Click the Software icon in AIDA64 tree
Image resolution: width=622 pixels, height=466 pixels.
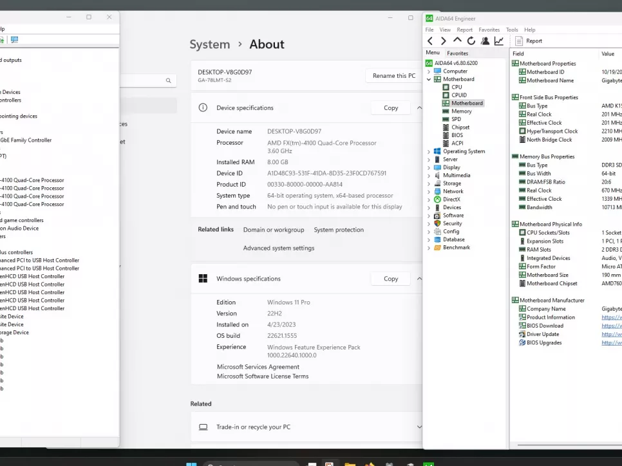click(x=437, y=216)
